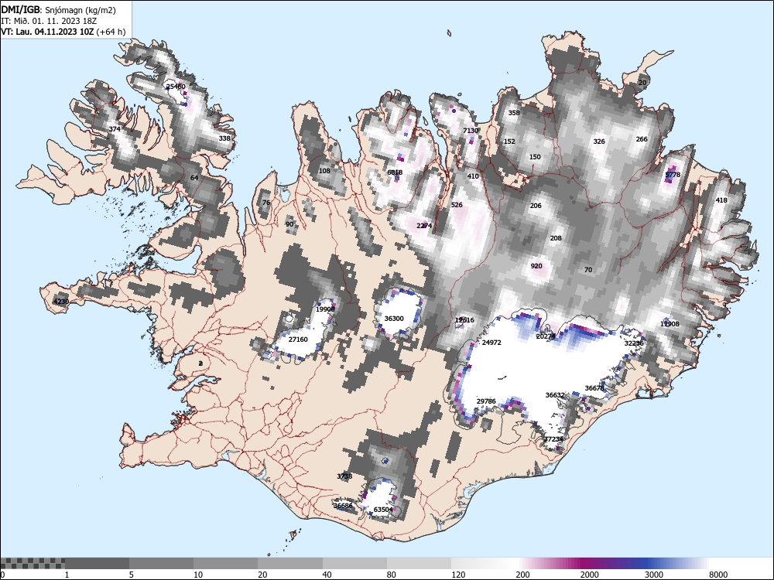Click the map value 90
Image resolution: width=774 pixels, height=580 pixels.
pos(289,224)
